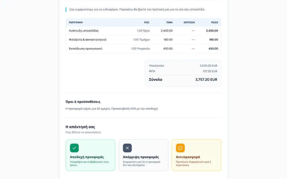Click the Η απάντησή σας heading
The width and height of the screenshot is (287, 179).
pyautogui.click(x=80, y=127)
